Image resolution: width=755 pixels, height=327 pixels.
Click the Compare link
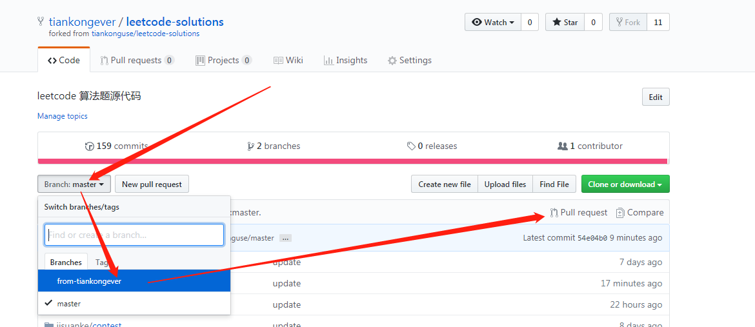coord(640,212)
